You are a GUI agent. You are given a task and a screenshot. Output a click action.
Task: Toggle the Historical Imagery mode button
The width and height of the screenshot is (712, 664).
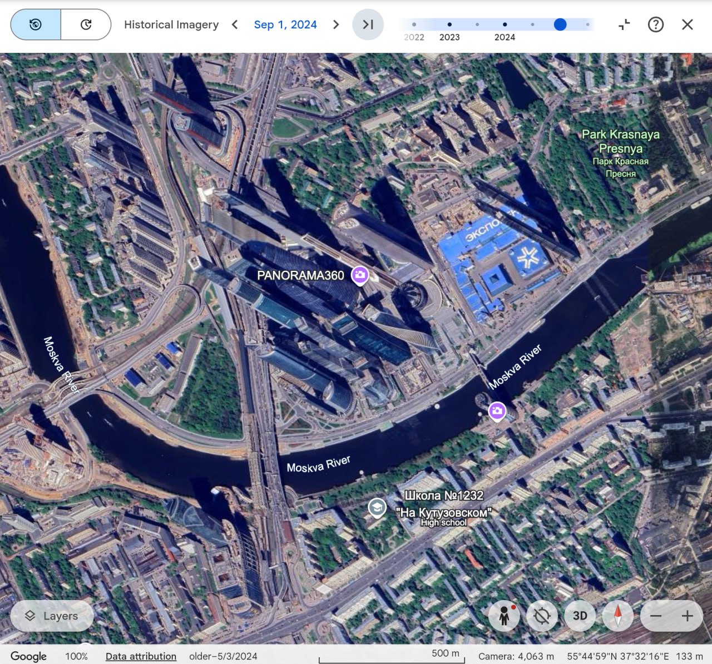tap(36, 24)
